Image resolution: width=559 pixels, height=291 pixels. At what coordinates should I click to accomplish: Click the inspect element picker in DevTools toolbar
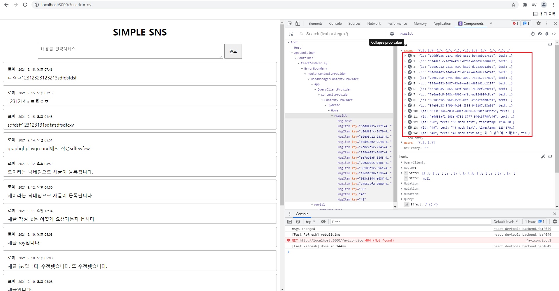[x=290, y=24]
